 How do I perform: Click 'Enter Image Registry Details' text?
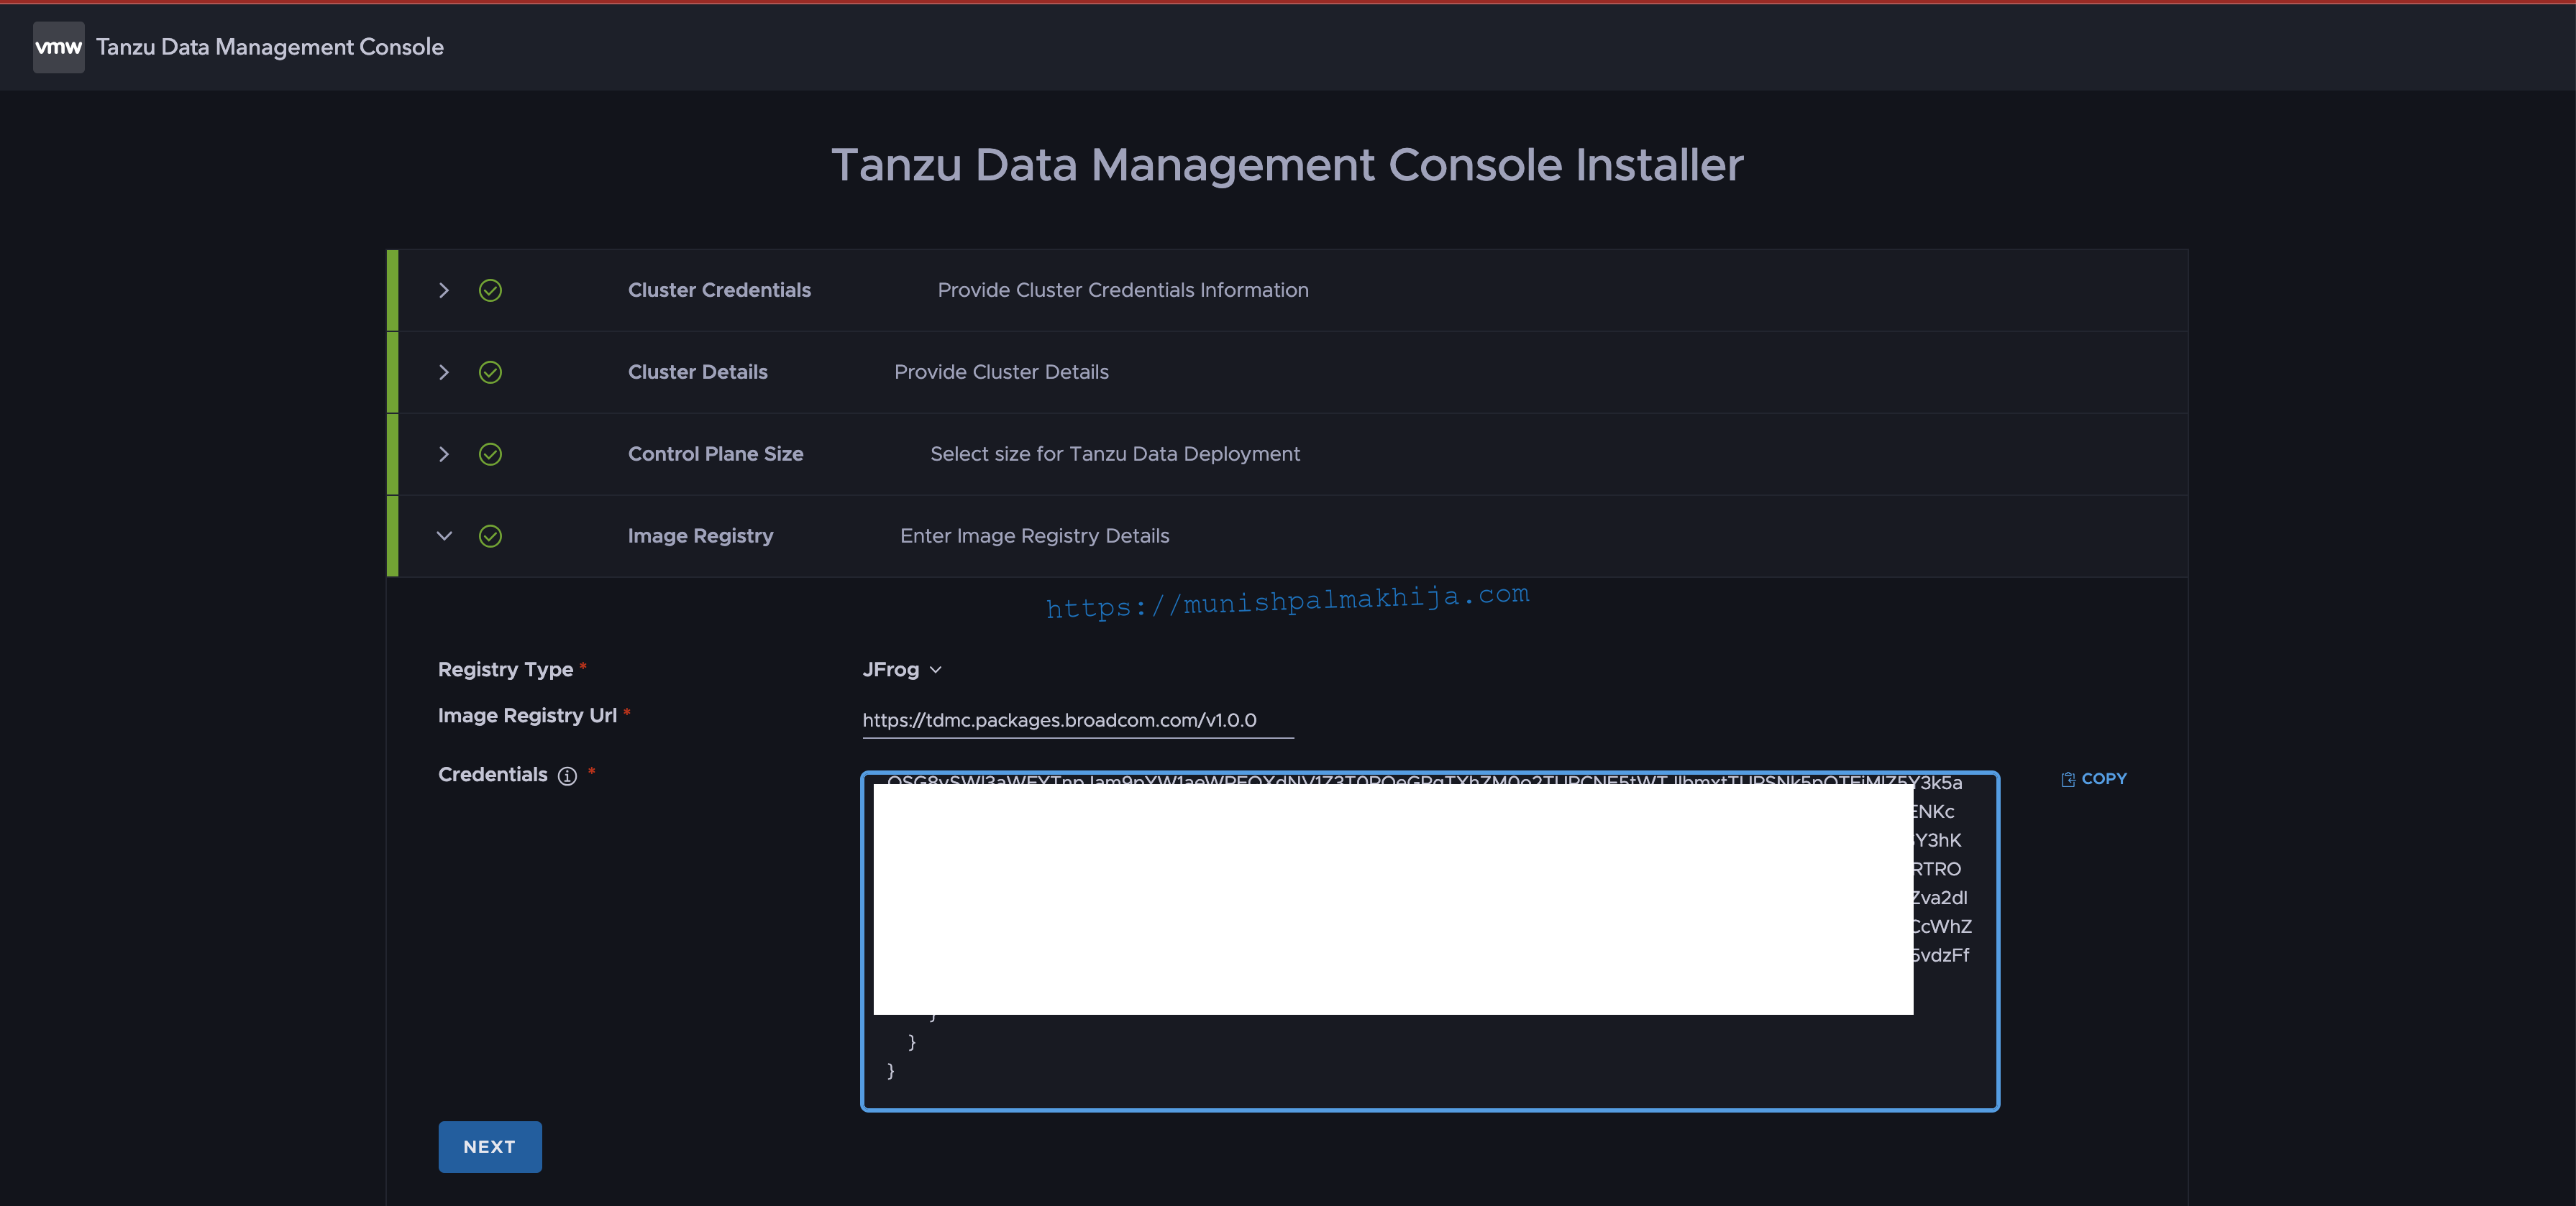[1035, 537]
